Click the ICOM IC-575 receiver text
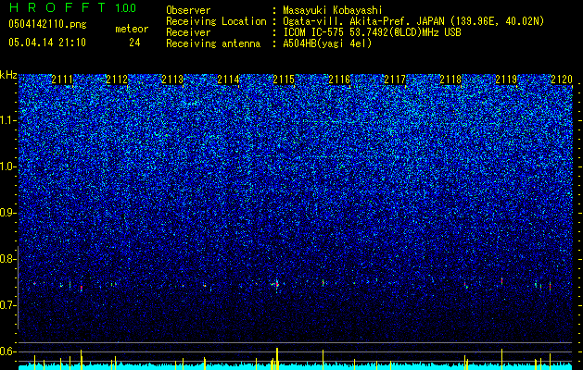The width and height of the screenshot is (583, 370). click(x=372, y=32)
